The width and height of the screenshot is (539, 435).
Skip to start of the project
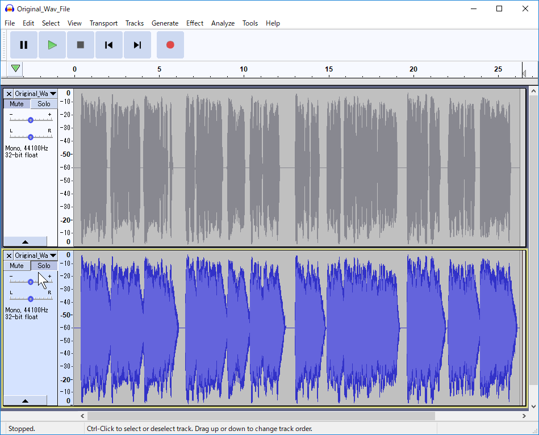point(109,45)
